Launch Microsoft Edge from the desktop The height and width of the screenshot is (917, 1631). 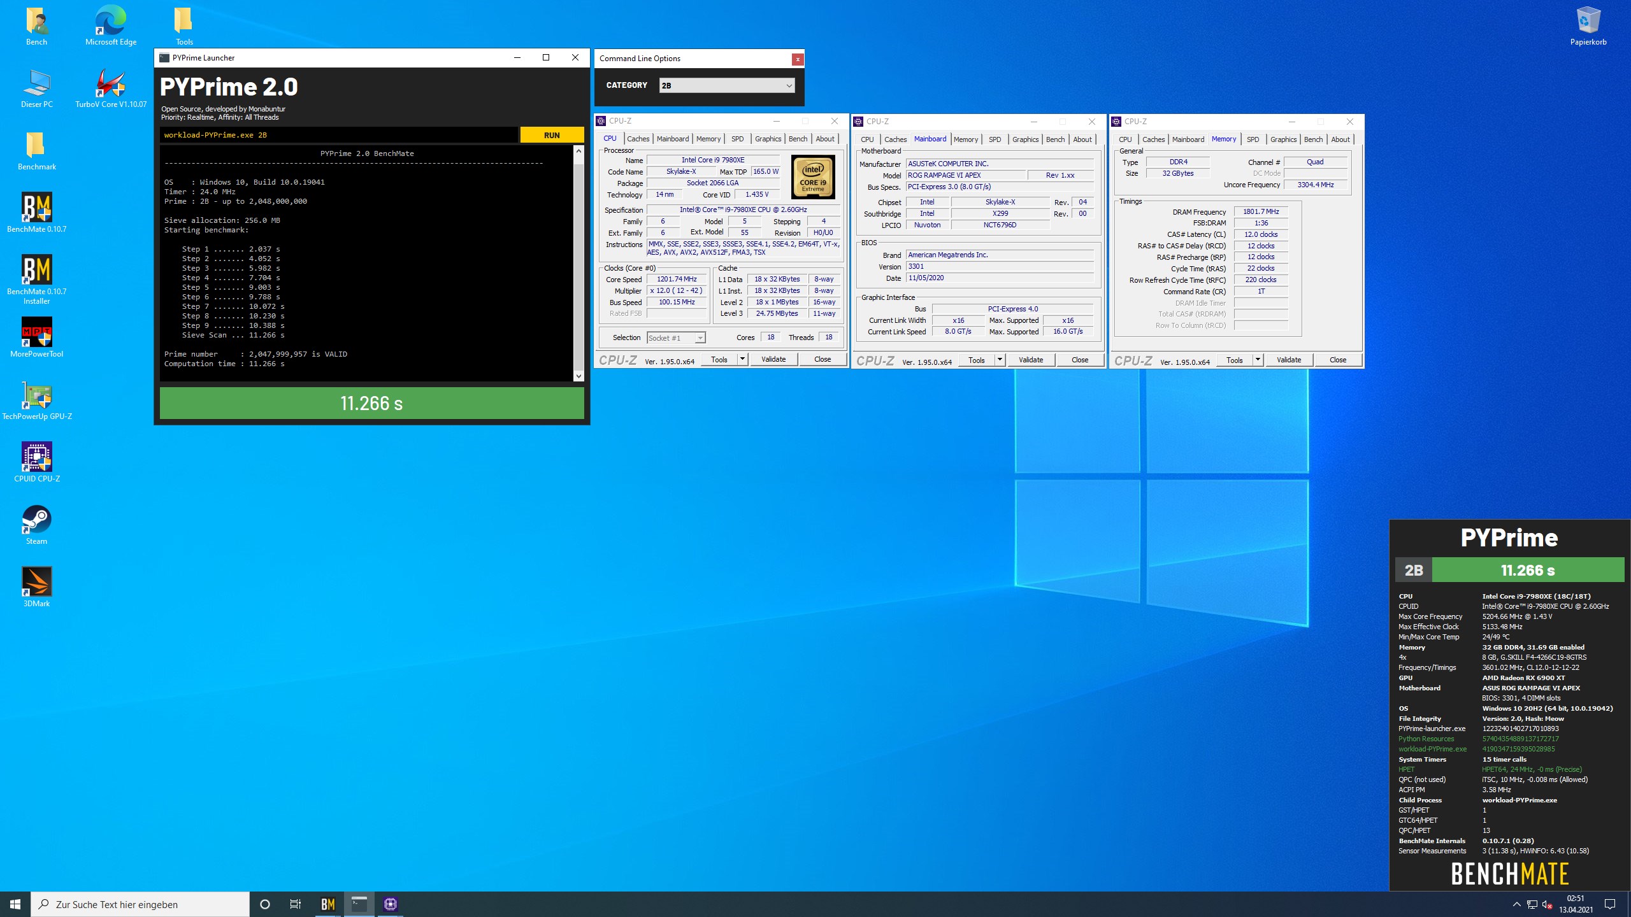[x=111, y=27]
